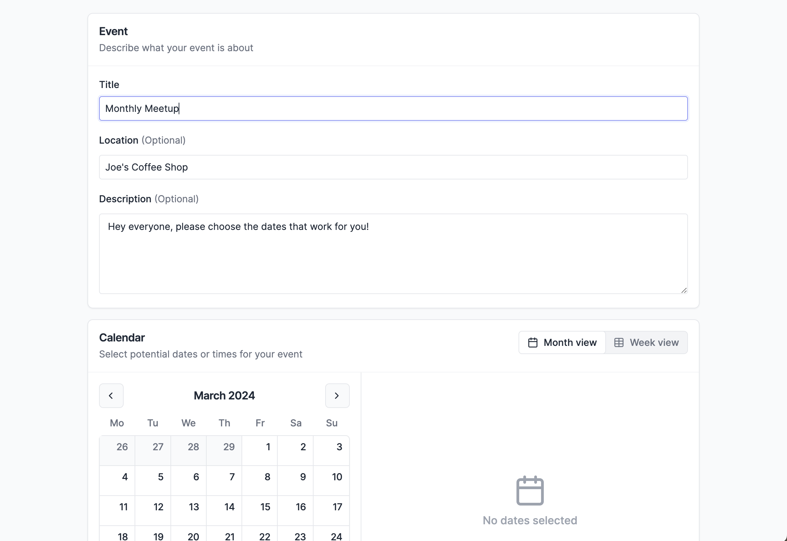The width and height of the screenshot is (787, 541).
Task: Select March 1 on the calendar
Action: point(260,451)
